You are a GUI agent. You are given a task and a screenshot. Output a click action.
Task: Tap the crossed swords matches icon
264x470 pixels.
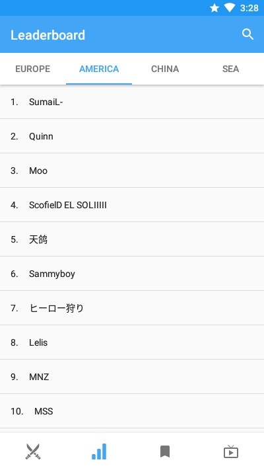(33, 451)
